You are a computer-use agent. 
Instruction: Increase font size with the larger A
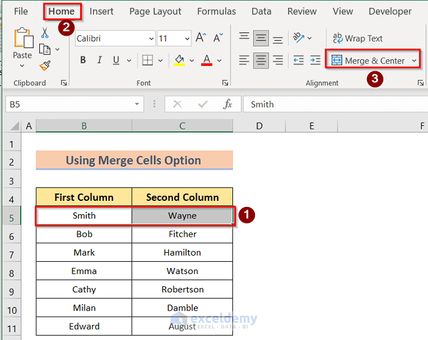[x=201, y=38]
